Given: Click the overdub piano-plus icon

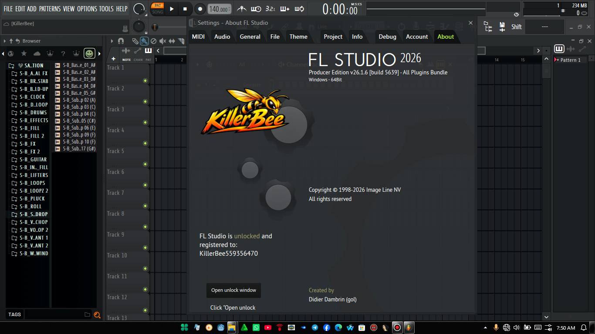Looking at the screenshot, I should (x=284, y=9).
